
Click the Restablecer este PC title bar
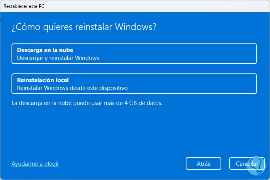(x=135, y=6)
